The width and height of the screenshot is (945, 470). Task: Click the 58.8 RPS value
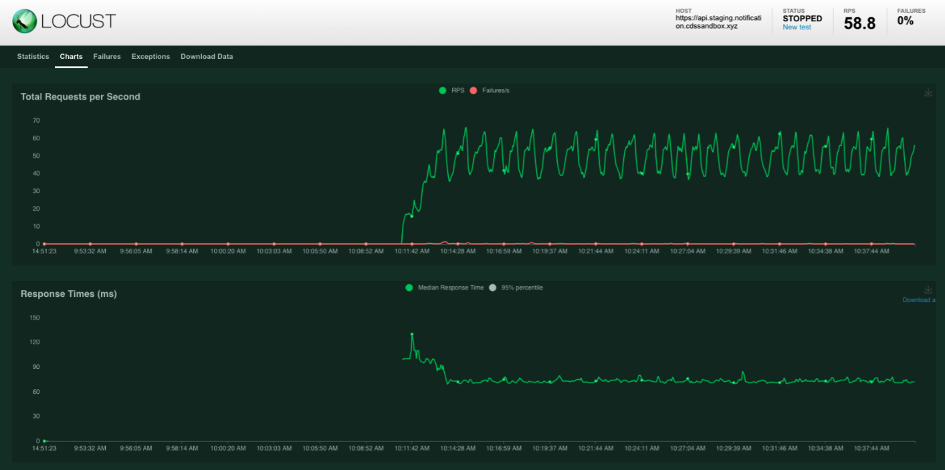click(x=859, y=23)
